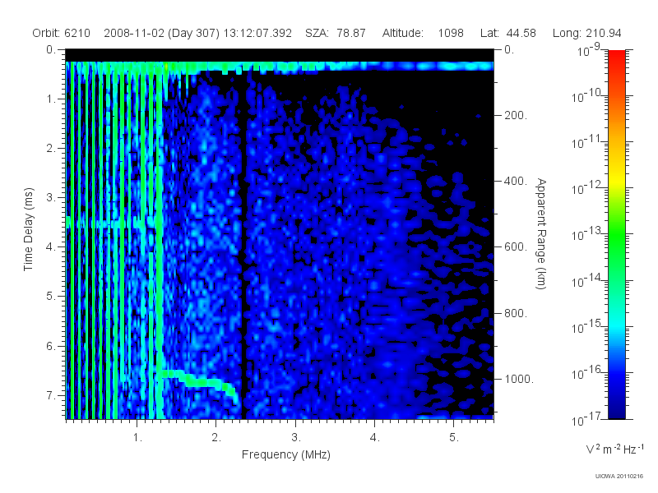Click the 'Long: 210.94' value
The width and height of the screenshot is (658, 493).
[x=586, y=33]
